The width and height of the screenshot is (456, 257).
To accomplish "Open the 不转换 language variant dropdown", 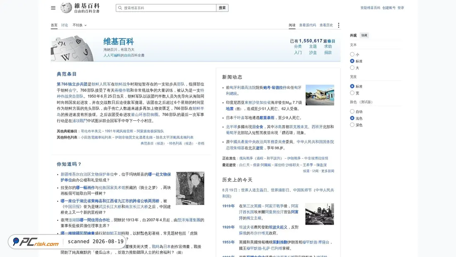I will click(x=80, y=25).
